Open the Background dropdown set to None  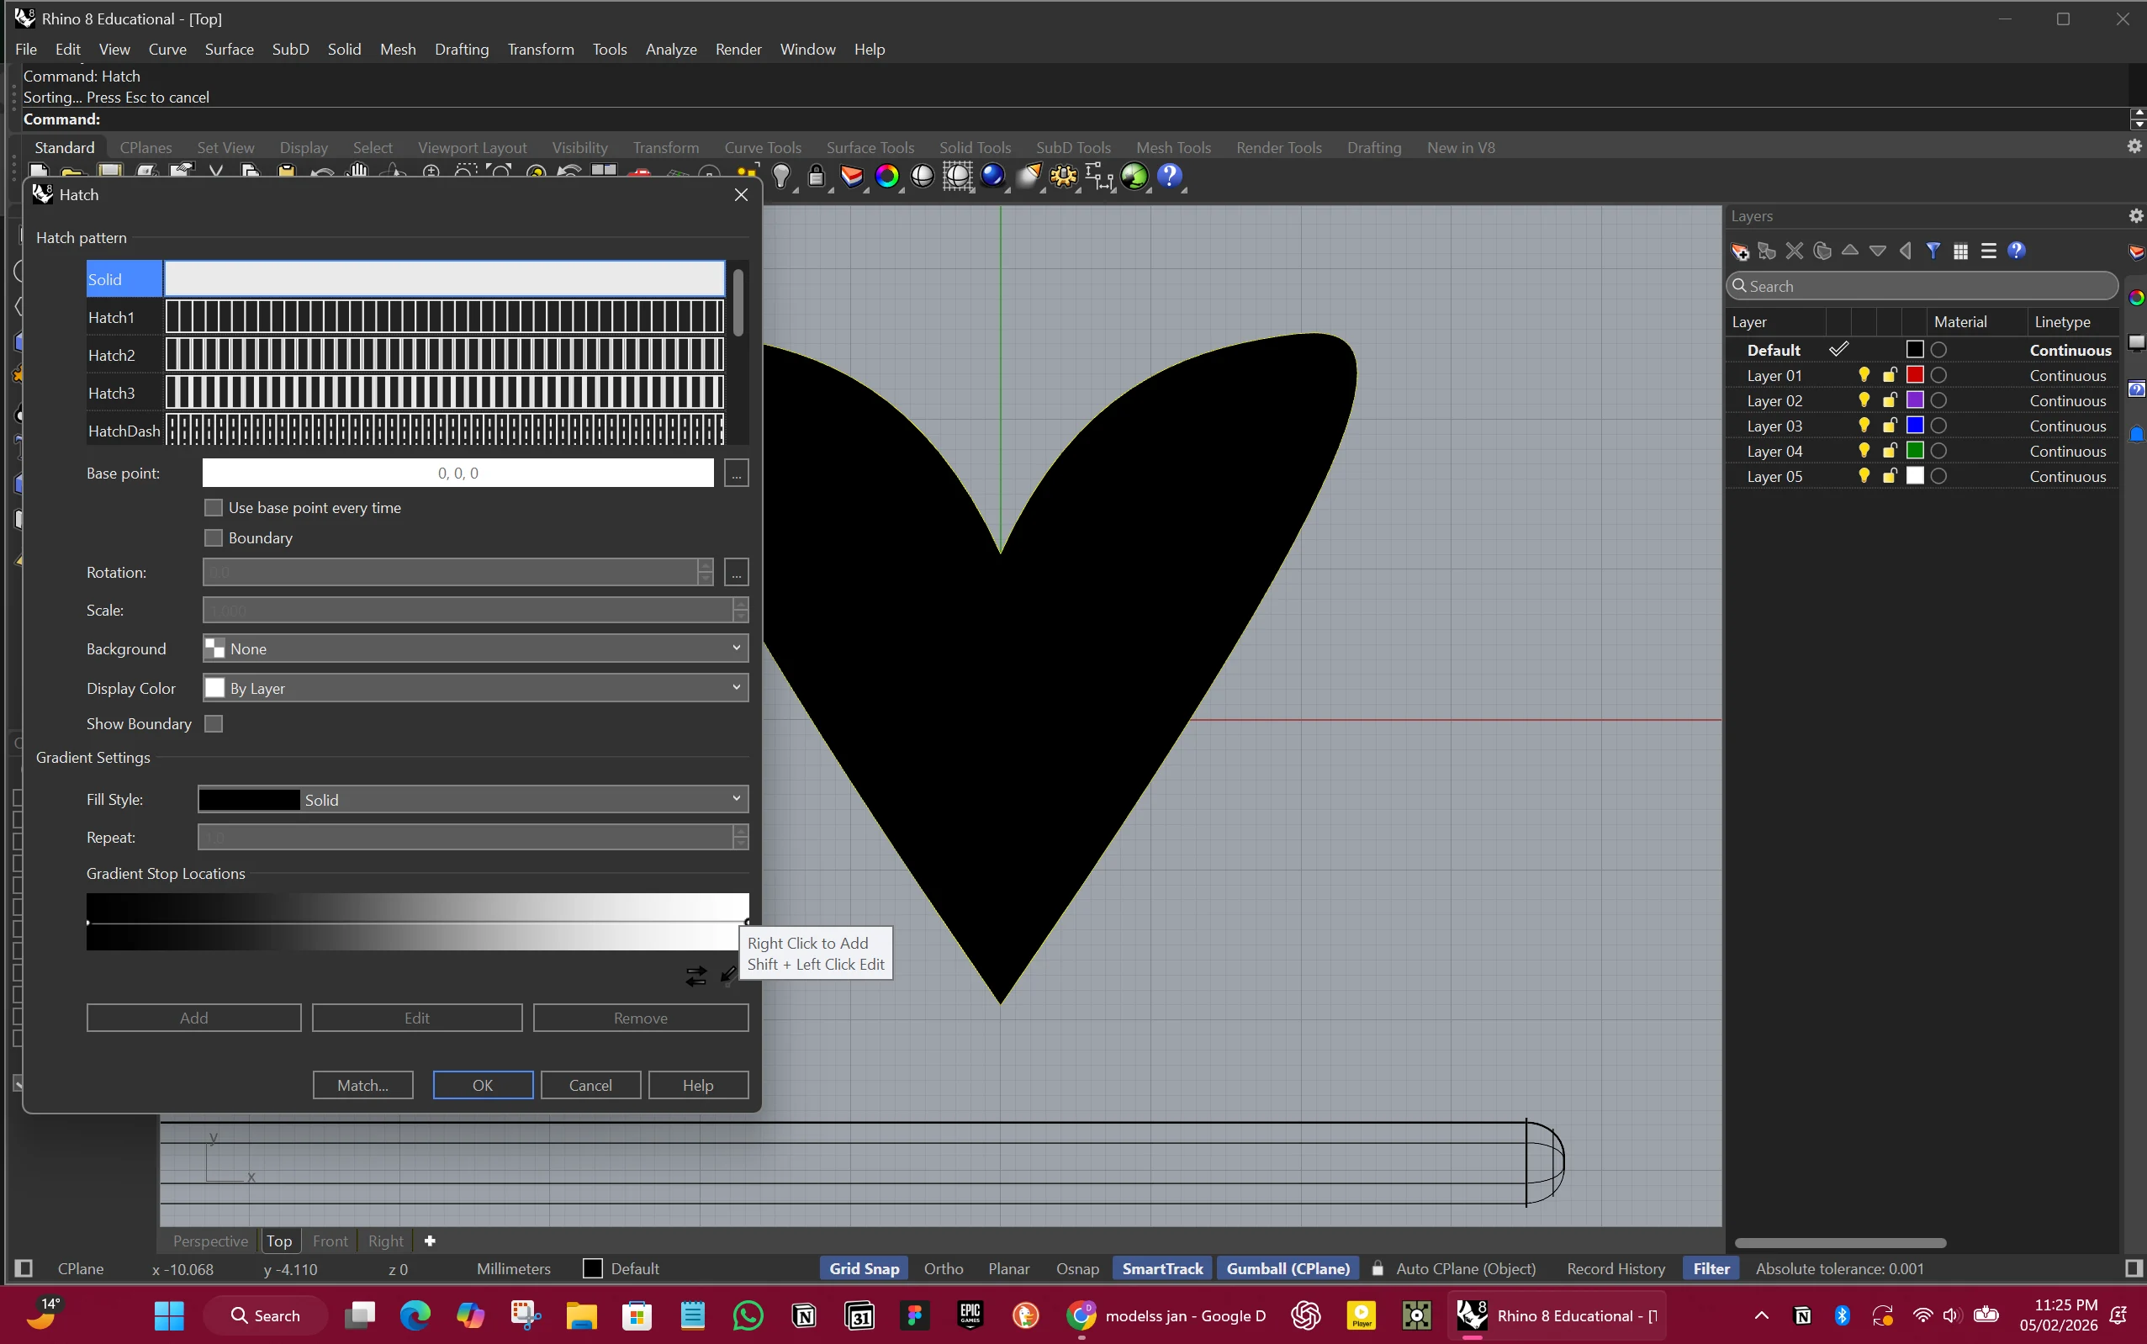coord(474,649)
